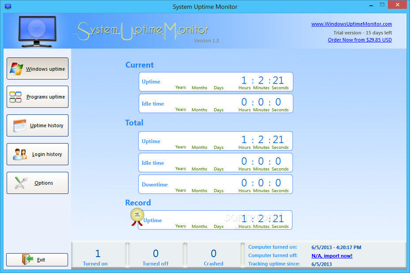410x273 pixels.
Task: Click the Total Uptime label
Action: [x=151, y=141]
